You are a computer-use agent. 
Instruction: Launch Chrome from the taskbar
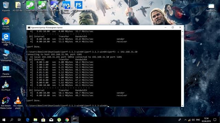[x=67, y=120]
